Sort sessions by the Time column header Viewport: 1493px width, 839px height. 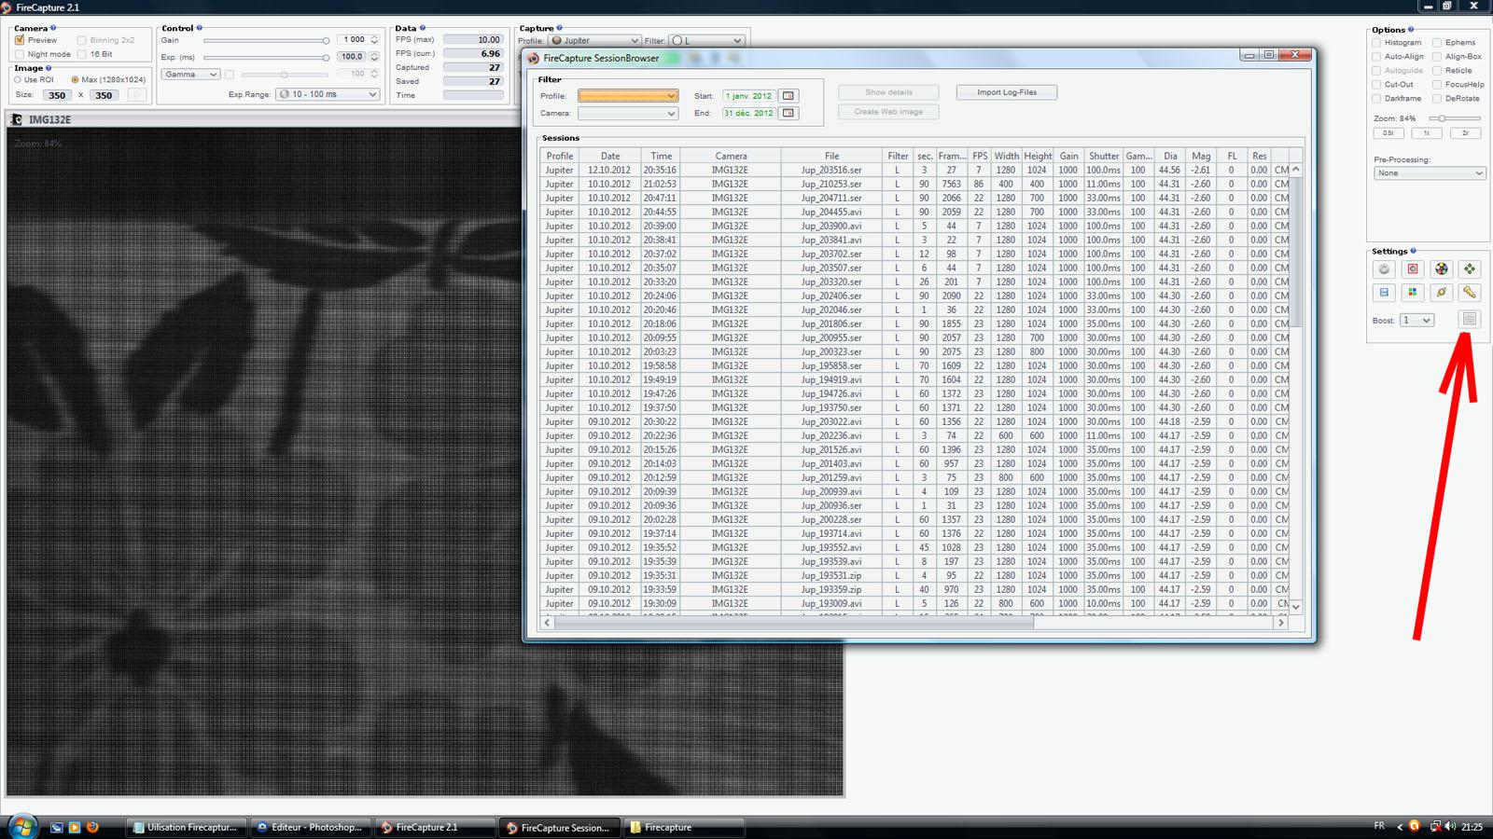tap(661, 156)
